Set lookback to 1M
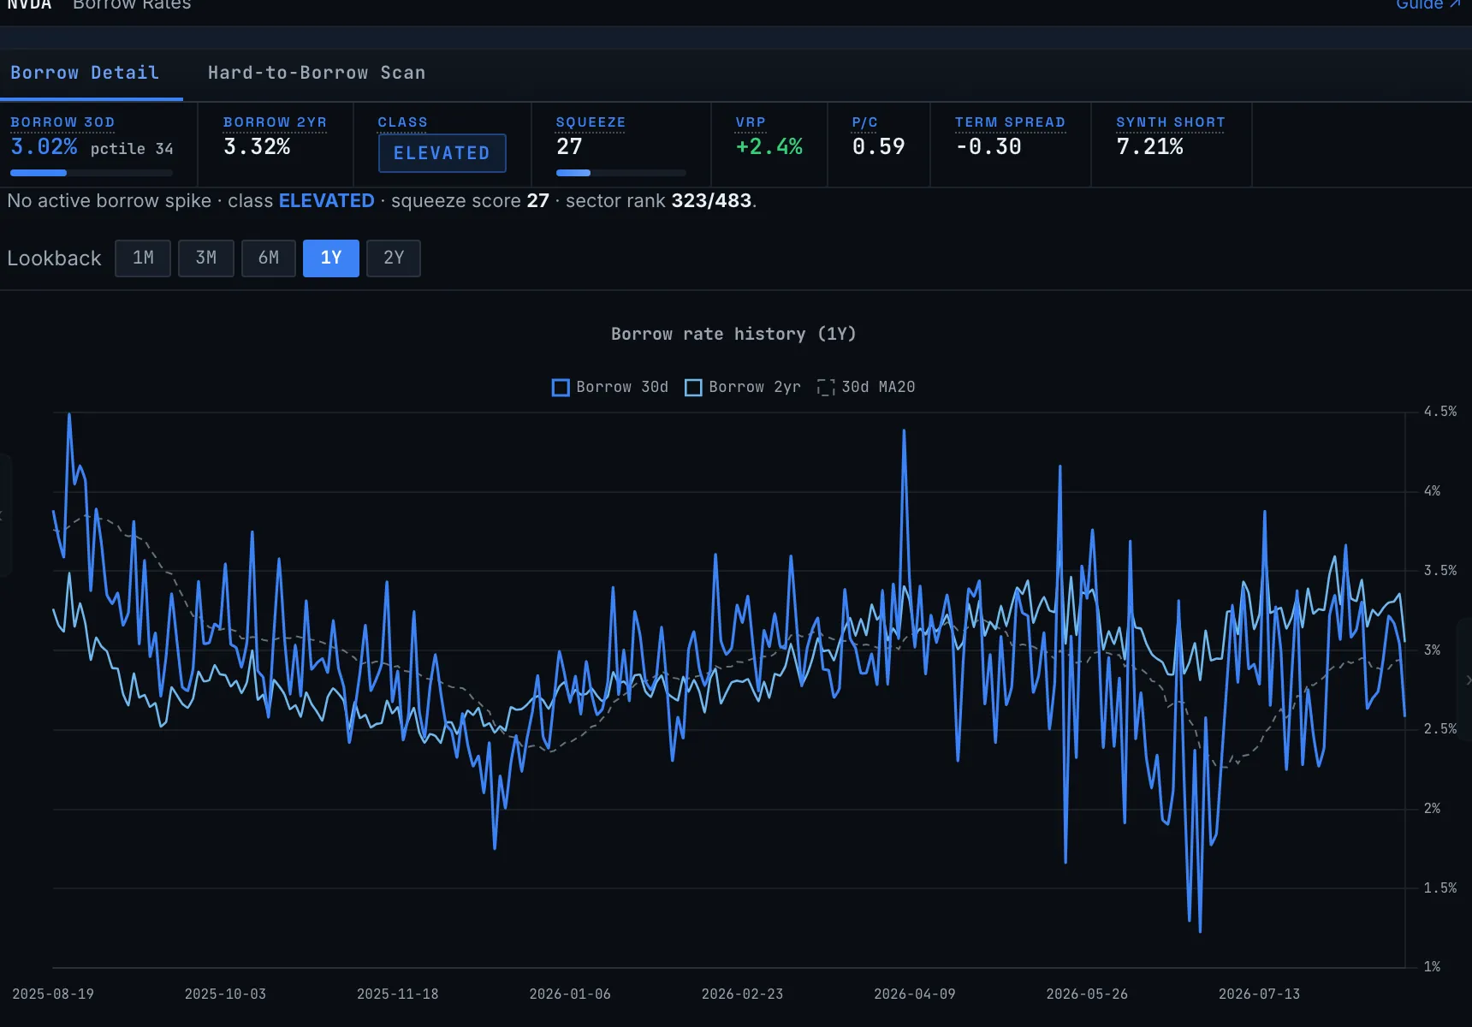Screen dimensions: 1472x1027 pyautogui.click(x=143, y=258)
